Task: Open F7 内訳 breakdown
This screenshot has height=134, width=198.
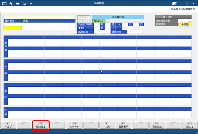Action: pos(107,125)
